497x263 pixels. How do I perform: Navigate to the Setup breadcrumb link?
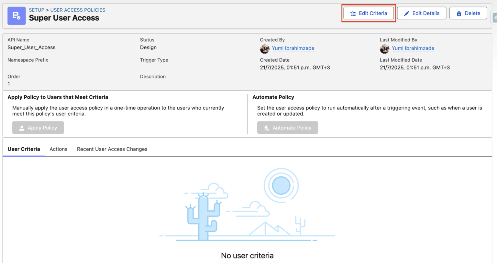click(x=37, y=10)
